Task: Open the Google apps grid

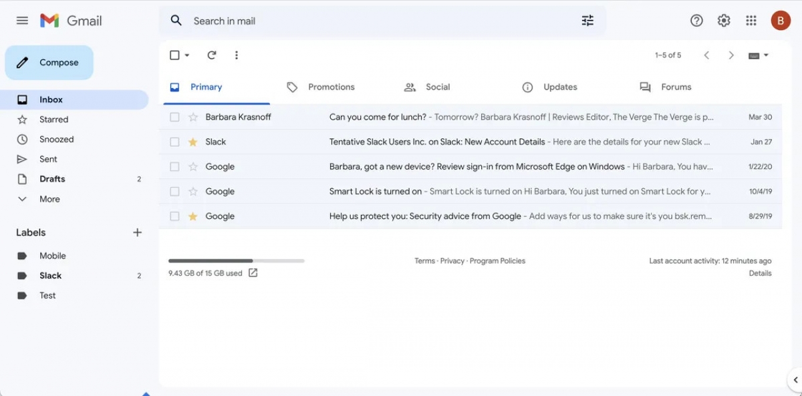Action: click(751, 21)
